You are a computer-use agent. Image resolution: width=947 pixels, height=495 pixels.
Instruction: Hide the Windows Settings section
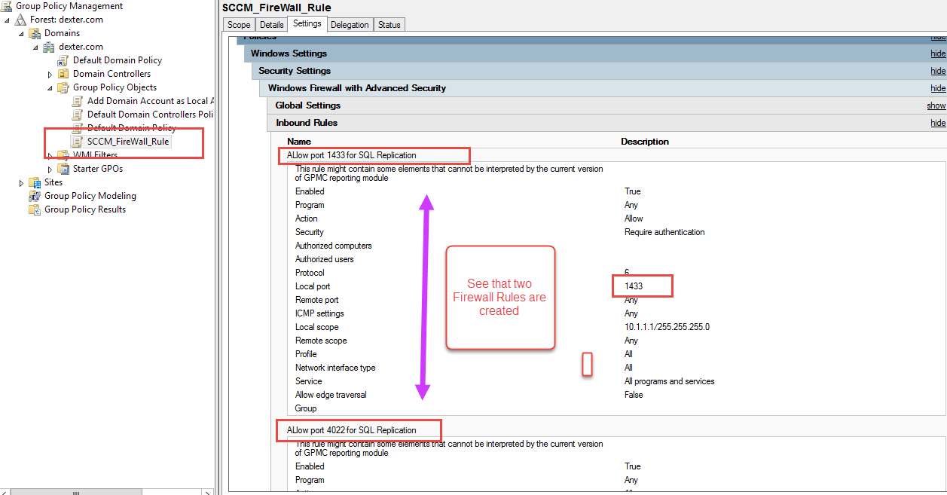(937, 53)
